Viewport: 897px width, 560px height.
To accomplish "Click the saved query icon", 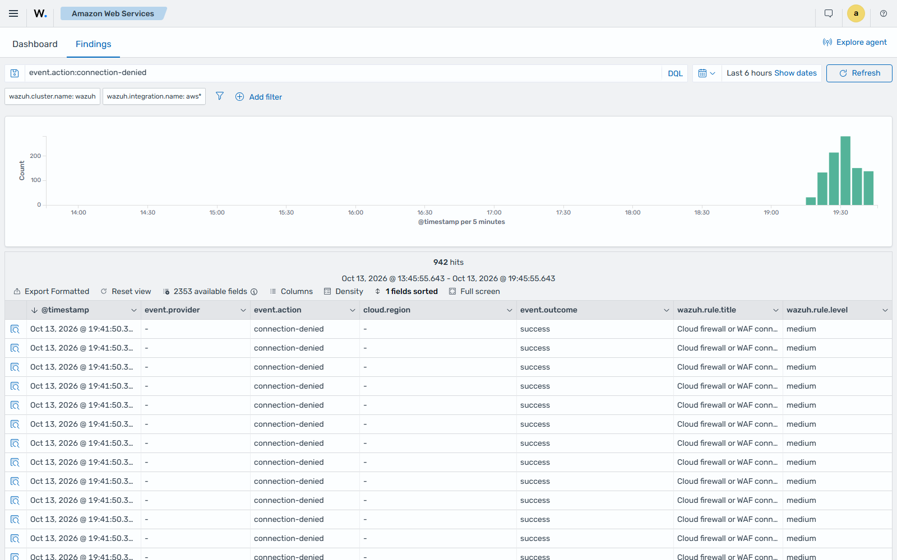I will pos(15,73).
